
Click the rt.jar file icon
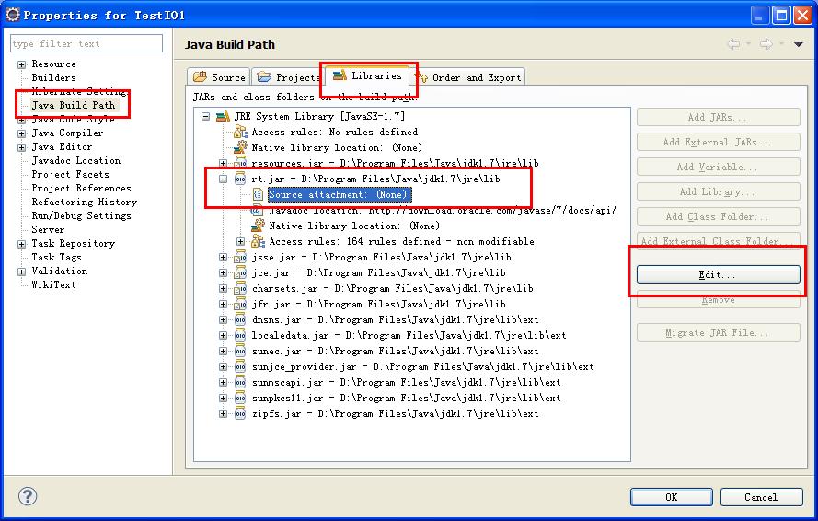coord(240,179)
